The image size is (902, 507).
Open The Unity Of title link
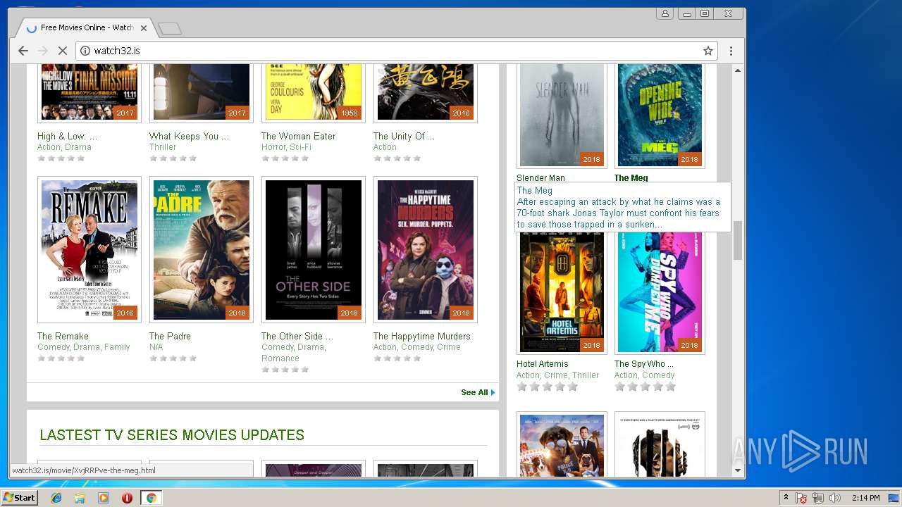coord(404,136)
